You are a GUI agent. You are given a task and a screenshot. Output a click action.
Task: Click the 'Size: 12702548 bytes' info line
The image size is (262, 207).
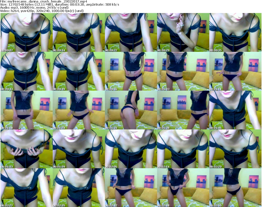coord(60,5)
